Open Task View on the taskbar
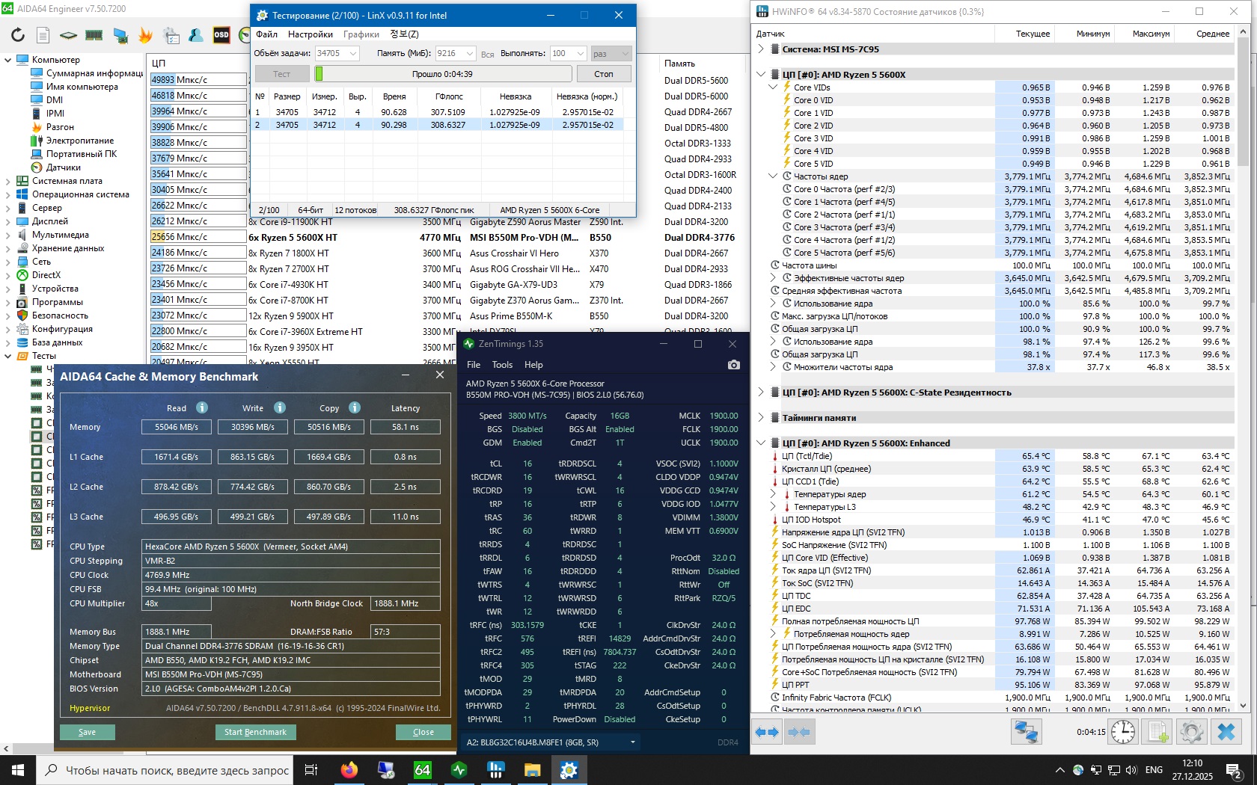This screenshot has height=785, width=1257. click(312, 770)
